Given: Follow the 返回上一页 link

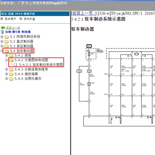Looking at the screenshot, I should [x=84, y=13].
